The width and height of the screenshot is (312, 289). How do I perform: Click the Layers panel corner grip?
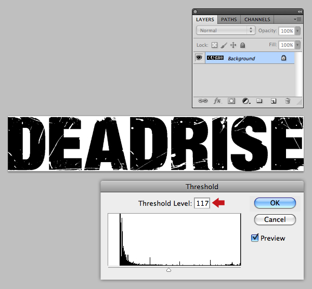click(300, 102)
